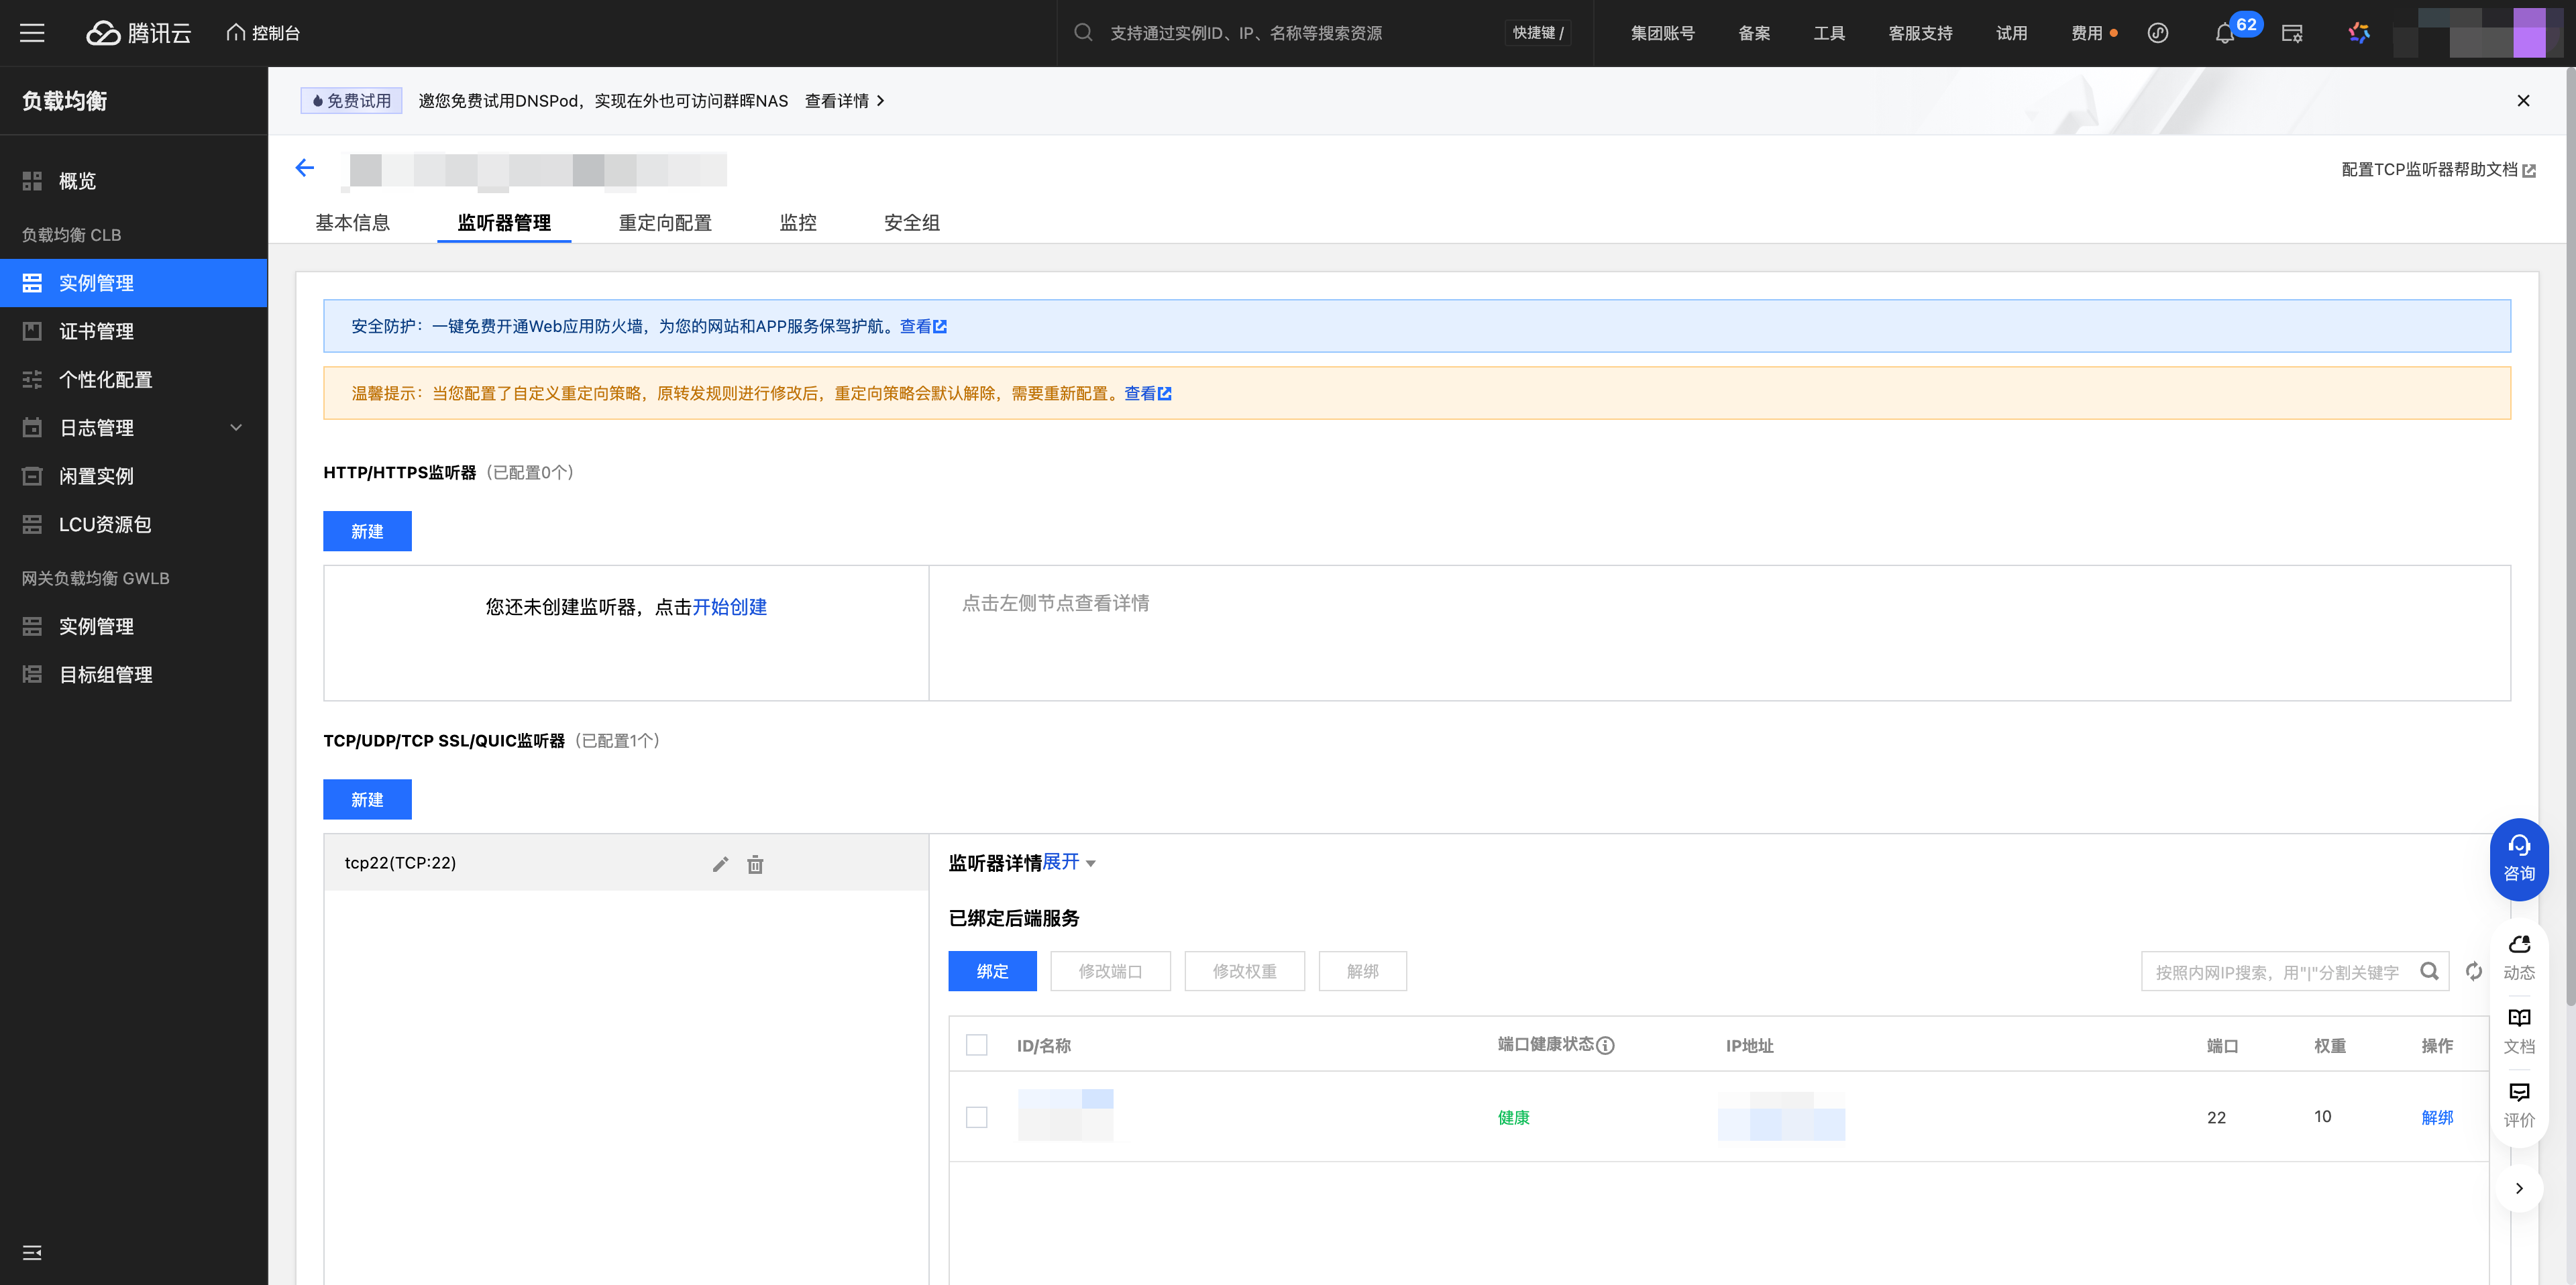
Task: Expand right floating panel chevron arrow
Action: click(2518, 1188)
